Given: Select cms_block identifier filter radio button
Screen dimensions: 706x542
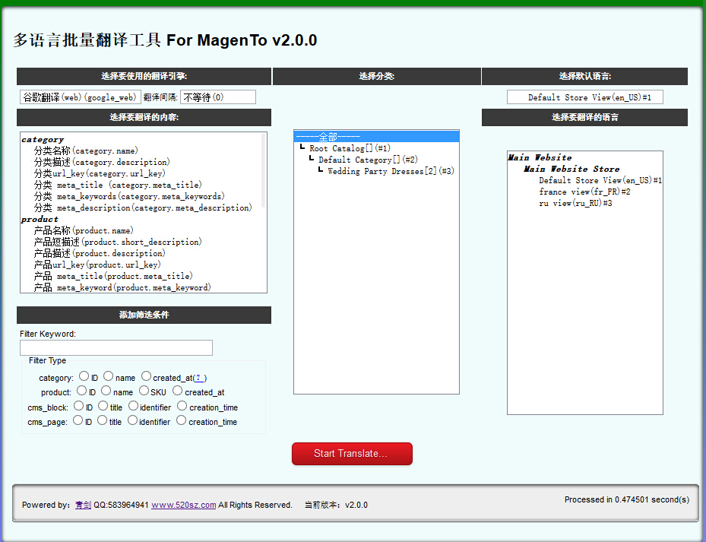Looking at the screenshot, I should click(133, 405).
